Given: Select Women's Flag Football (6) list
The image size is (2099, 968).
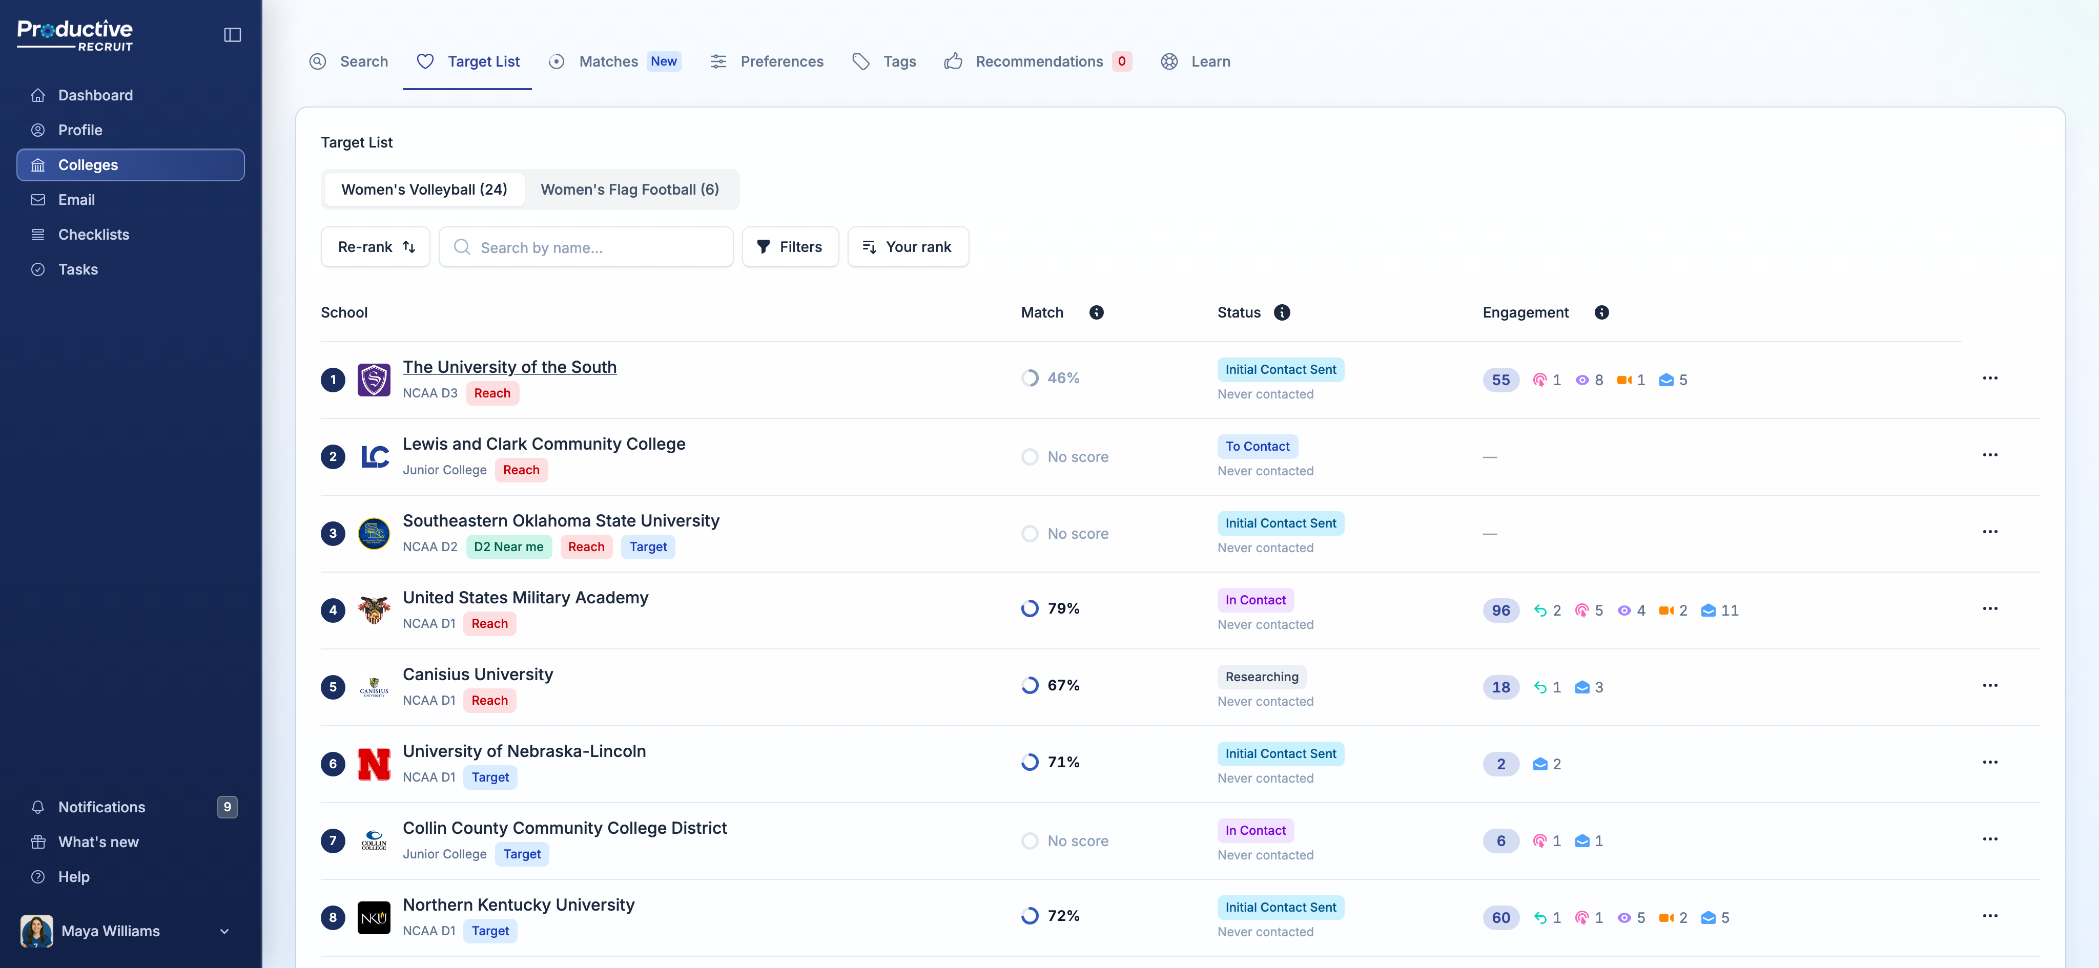Looking at the screenshot, I should pos(630,190).
